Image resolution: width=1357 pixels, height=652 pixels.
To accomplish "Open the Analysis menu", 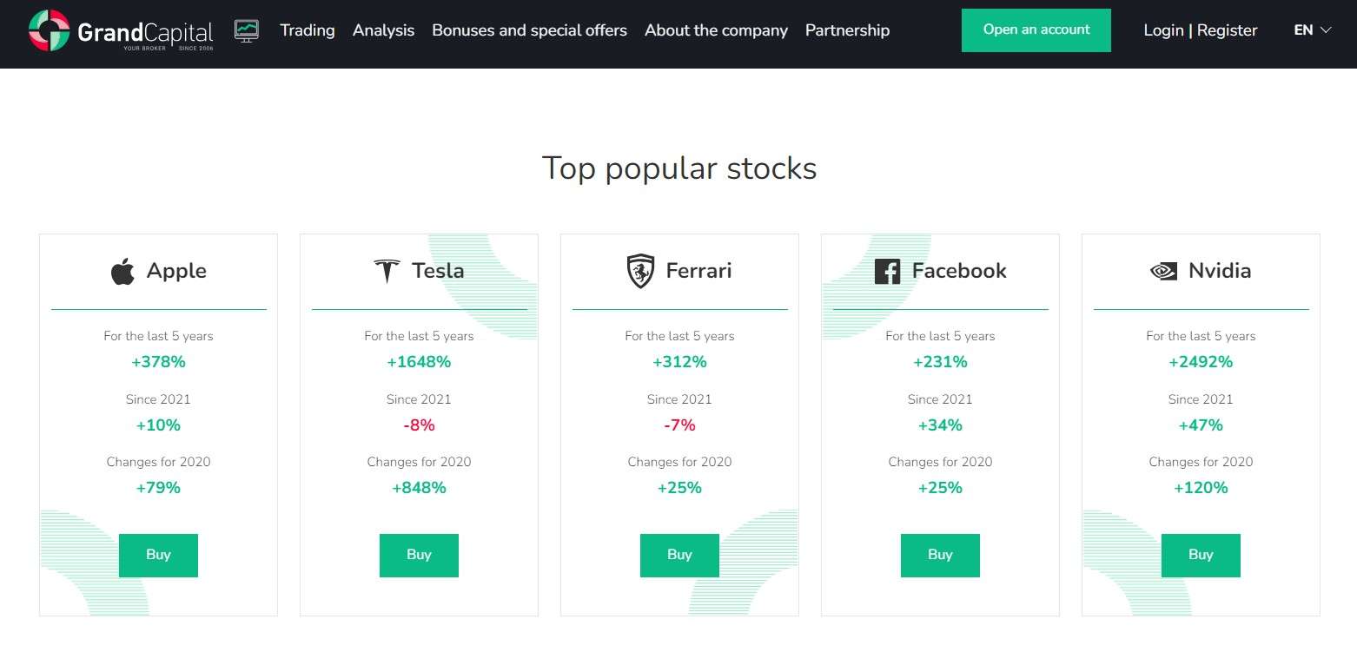I will point(383,30).
